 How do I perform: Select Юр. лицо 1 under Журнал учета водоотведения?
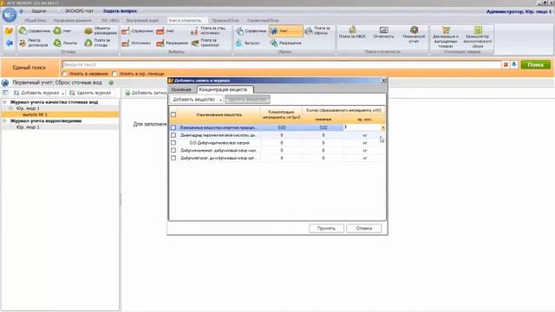pos(28,127)
